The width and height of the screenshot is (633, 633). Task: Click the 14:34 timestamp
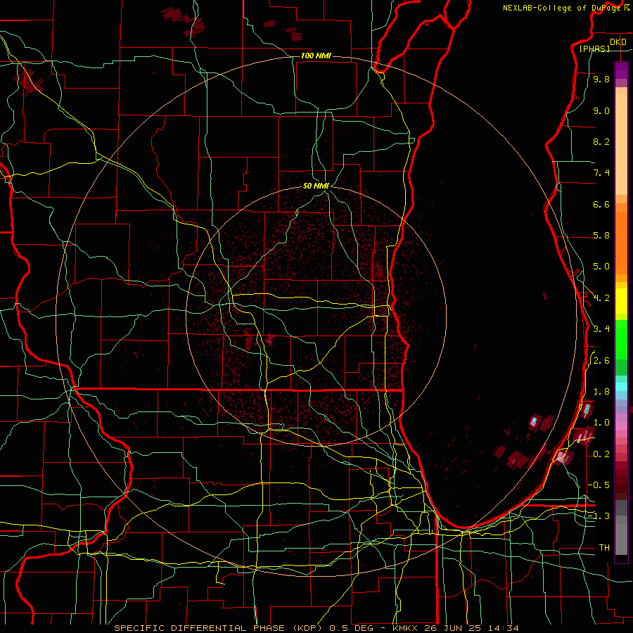[503, 628]
